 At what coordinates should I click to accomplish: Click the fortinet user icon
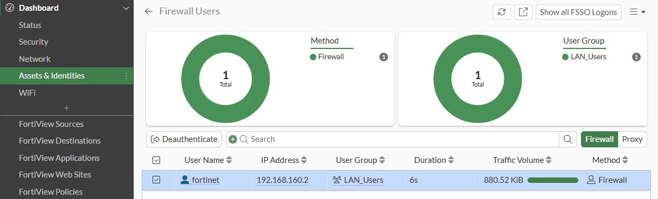click(x=185, y=180)
